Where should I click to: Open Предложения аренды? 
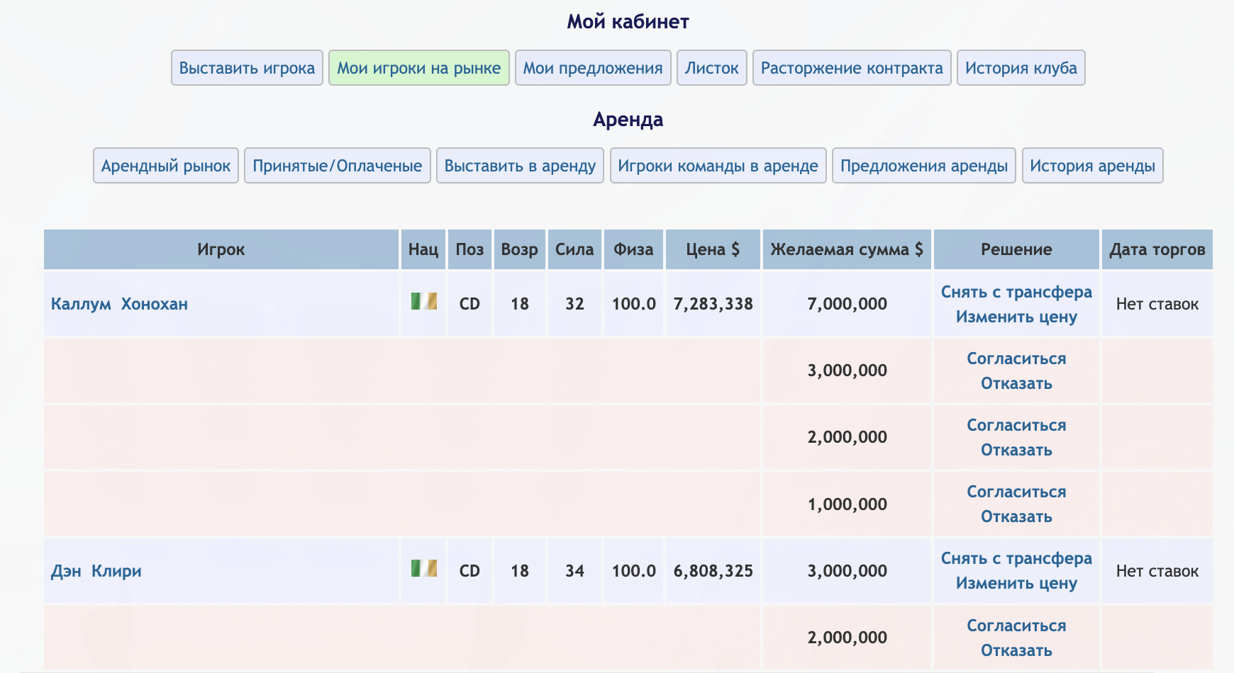point(923,166)
